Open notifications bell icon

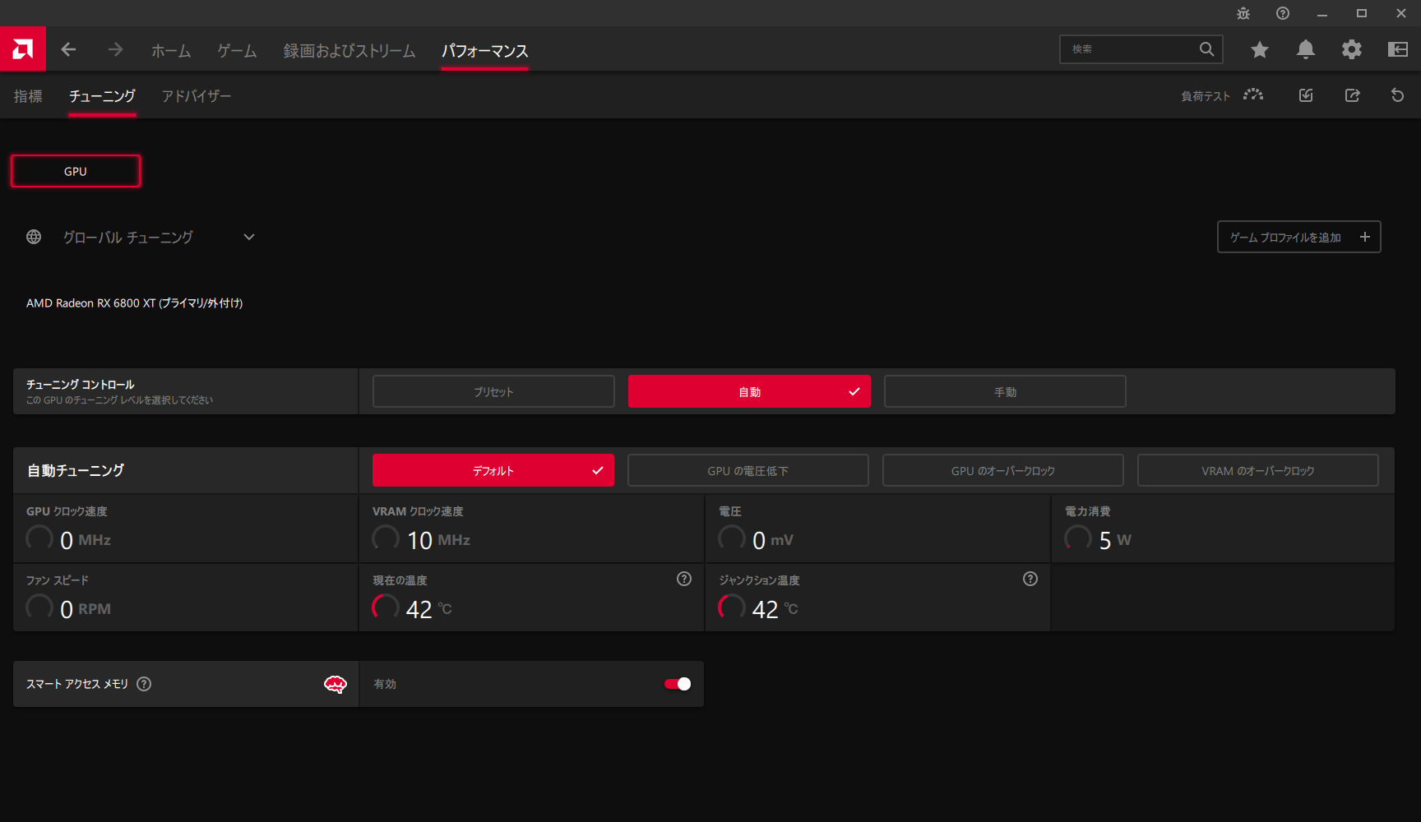click(1305, 50)
